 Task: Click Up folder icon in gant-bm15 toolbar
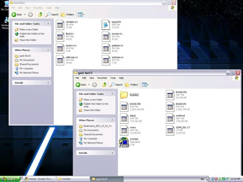pos(104,85)
